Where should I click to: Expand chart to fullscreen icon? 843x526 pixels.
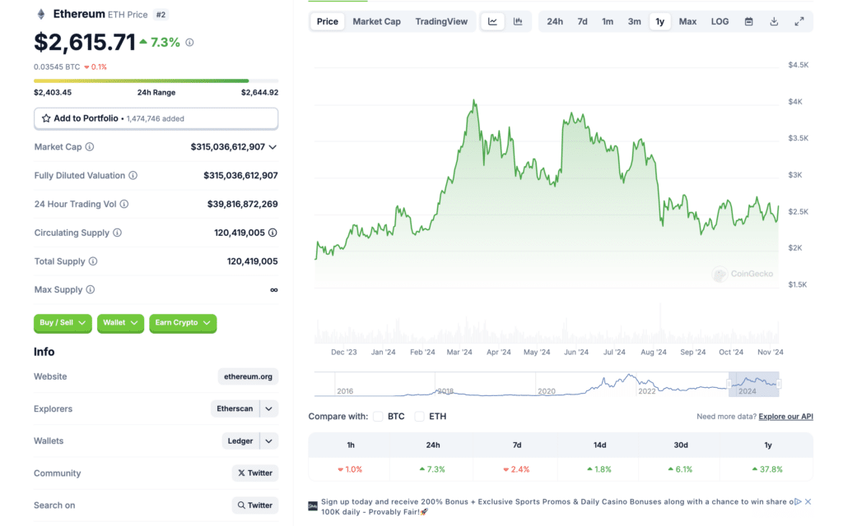coord(799,21)
